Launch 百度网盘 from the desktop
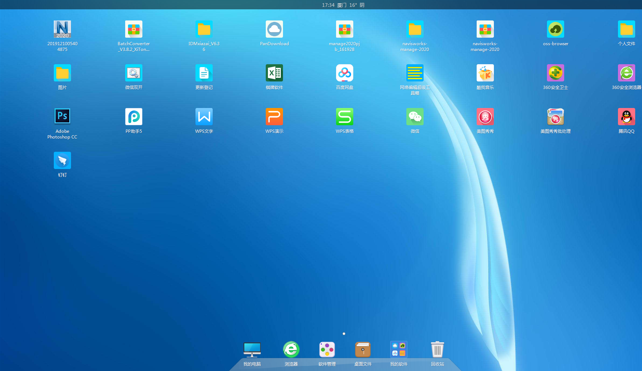 (345, 73)
